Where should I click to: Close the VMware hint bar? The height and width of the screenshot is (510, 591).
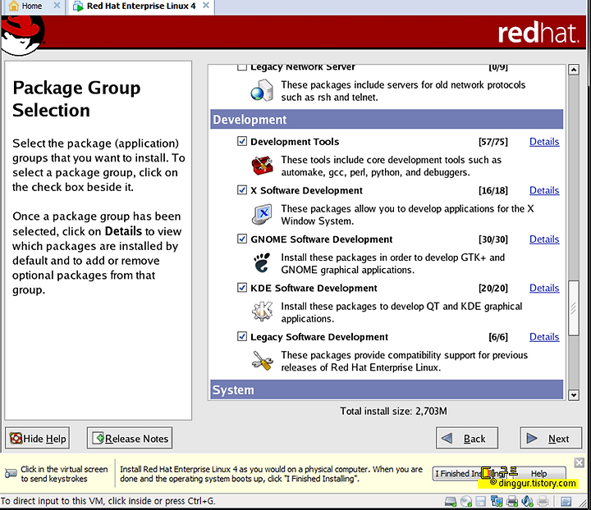(580, 462)
